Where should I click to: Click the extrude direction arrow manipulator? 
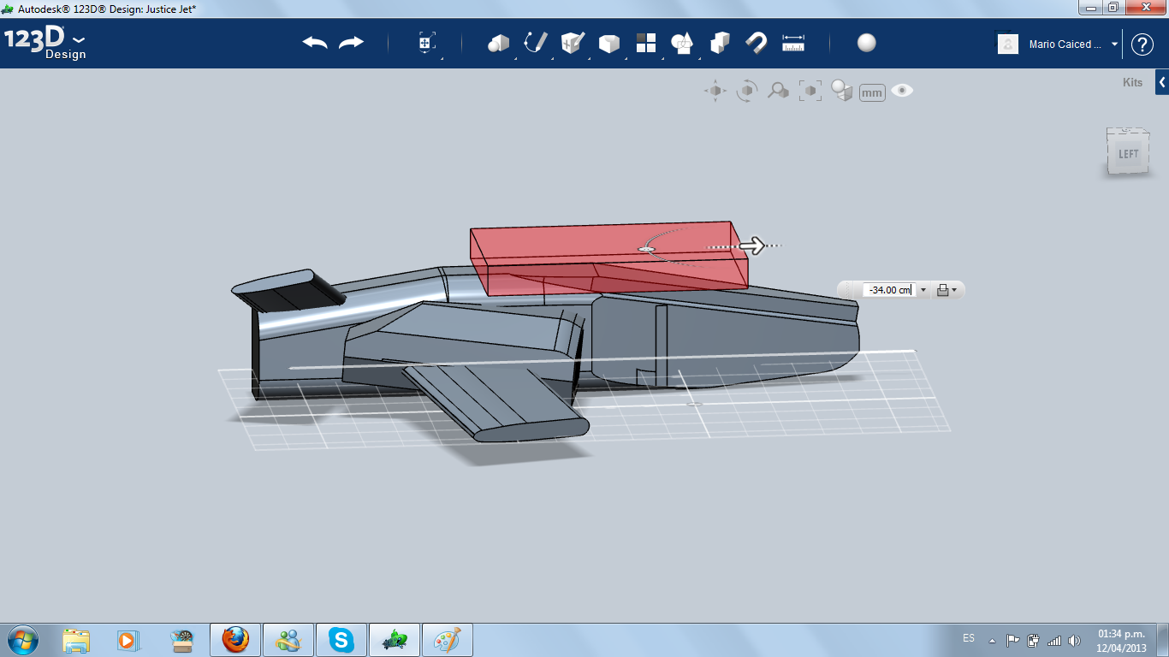click(x=752, y=246)
